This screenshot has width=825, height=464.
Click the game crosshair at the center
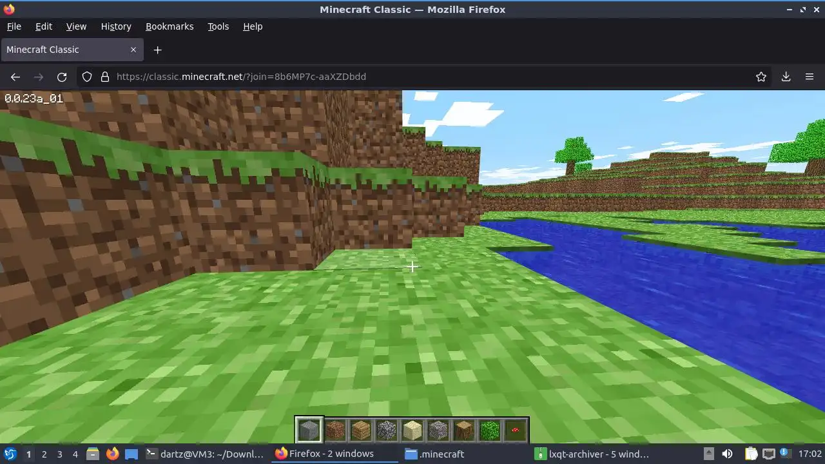pyautogui.click(x=412, y=266)
